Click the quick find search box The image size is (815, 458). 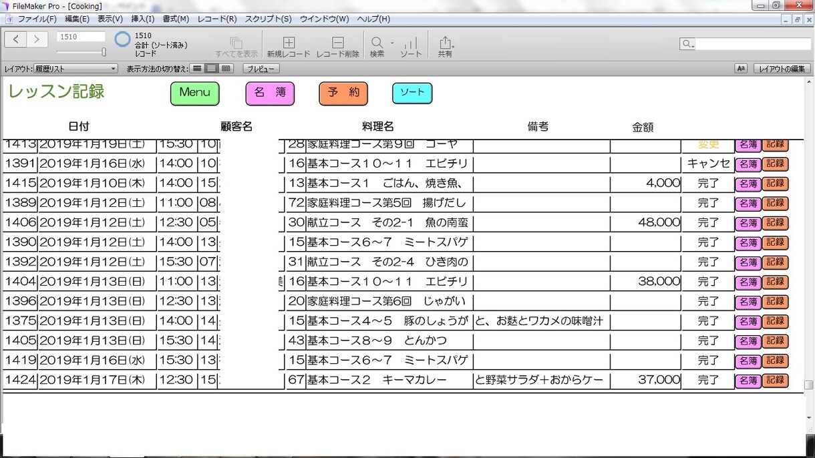click(x=753, y=44)
